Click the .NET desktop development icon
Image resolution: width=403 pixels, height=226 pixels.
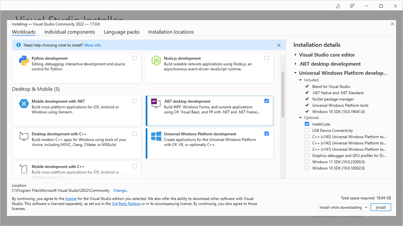click(156, 103)
